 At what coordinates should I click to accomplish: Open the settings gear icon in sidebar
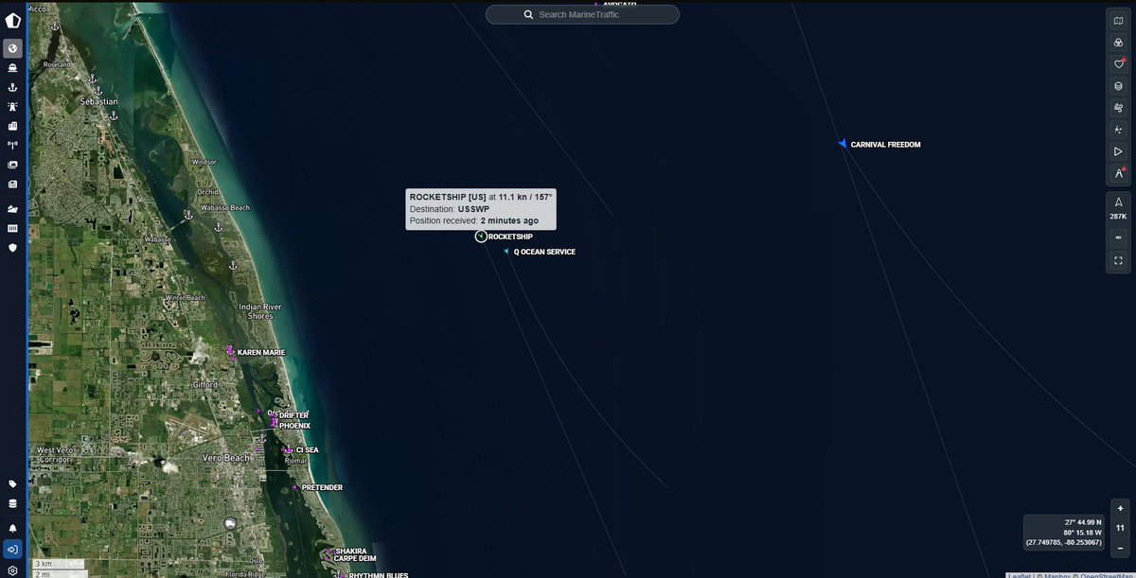click(12, 570)
